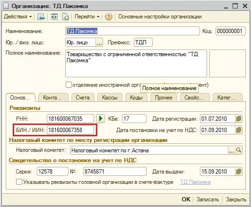Click РНН field 181600067035
Screen dimensions: 251x207
(70, 119)
